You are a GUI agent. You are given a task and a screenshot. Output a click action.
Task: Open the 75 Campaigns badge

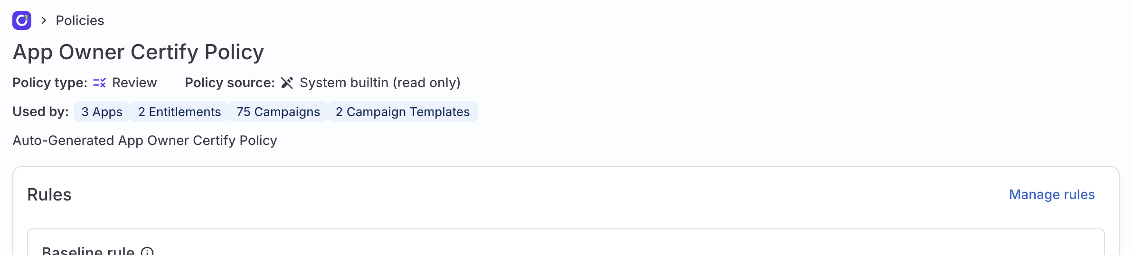[x=278, y=112]
